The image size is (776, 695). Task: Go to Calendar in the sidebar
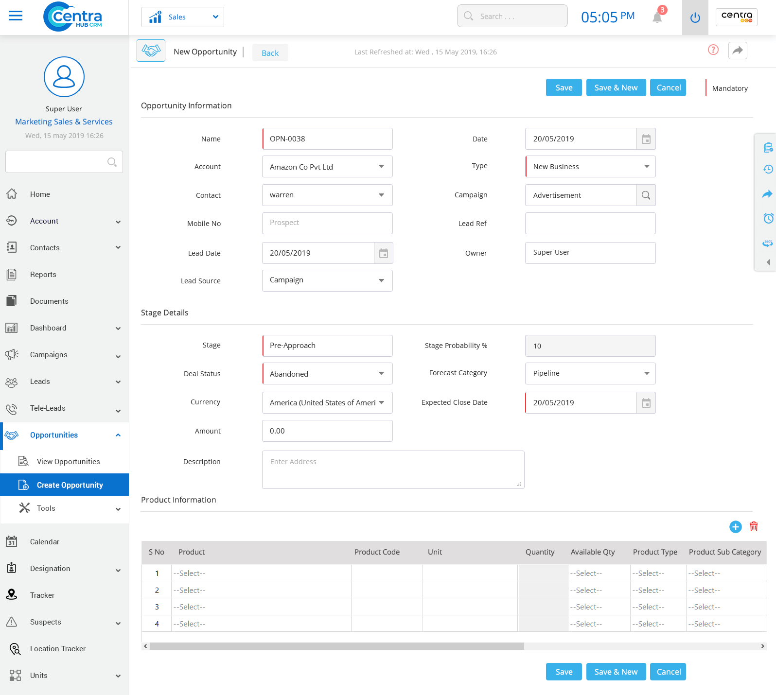click(45, 542)
